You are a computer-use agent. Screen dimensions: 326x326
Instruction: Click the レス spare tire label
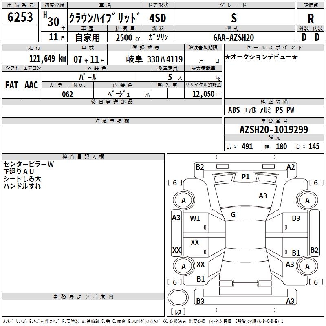(x=178, y=311)
